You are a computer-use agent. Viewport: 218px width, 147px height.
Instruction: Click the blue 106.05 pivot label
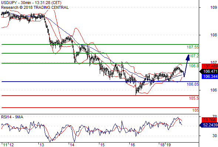coord(193,84)
